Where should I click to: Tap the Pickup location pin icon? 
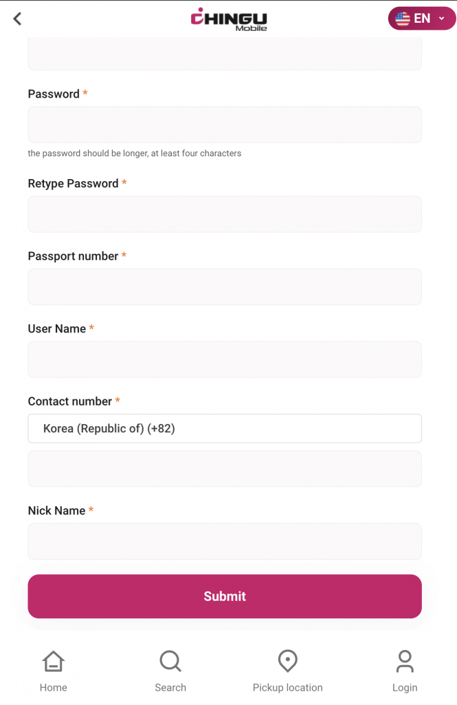(x=287, y=662)
